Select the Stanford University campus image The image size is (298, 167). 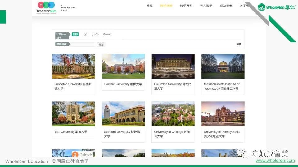(x=123, y=114)
